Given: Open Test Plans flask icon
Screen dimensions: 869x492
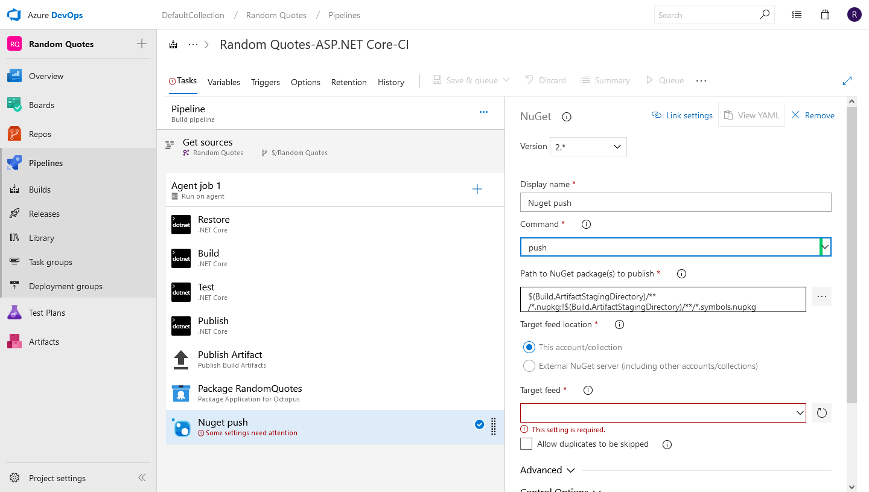Looking at the screenshot, I should point(14,313).
